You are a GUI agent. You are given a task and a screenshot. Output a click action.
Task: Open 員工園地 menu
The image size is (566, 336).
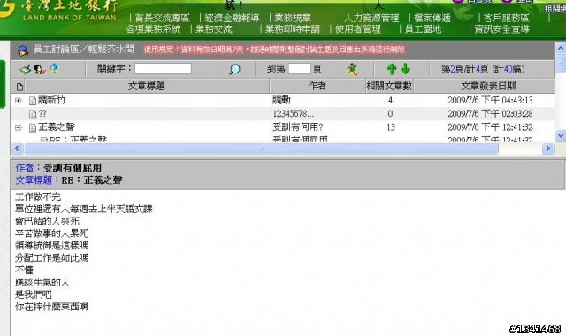tap(423, 29)
